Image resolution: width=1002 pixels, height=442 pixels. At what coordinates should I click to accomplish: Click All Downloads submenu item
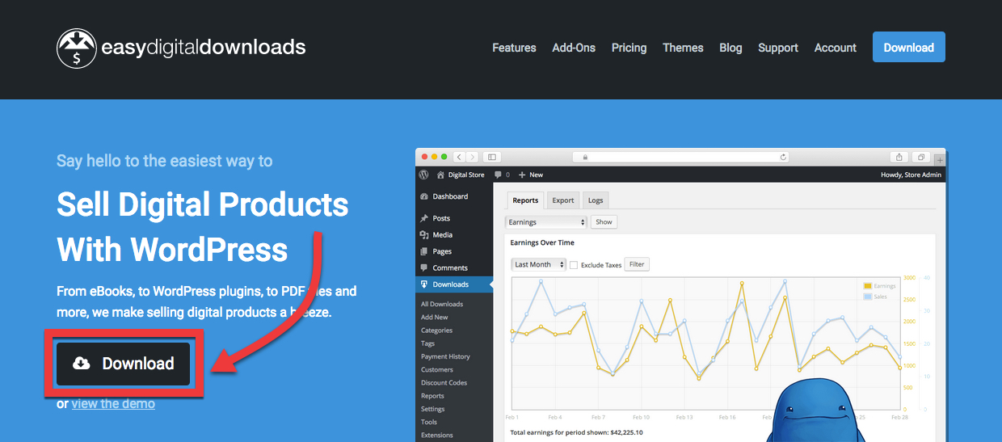[442, 304]
